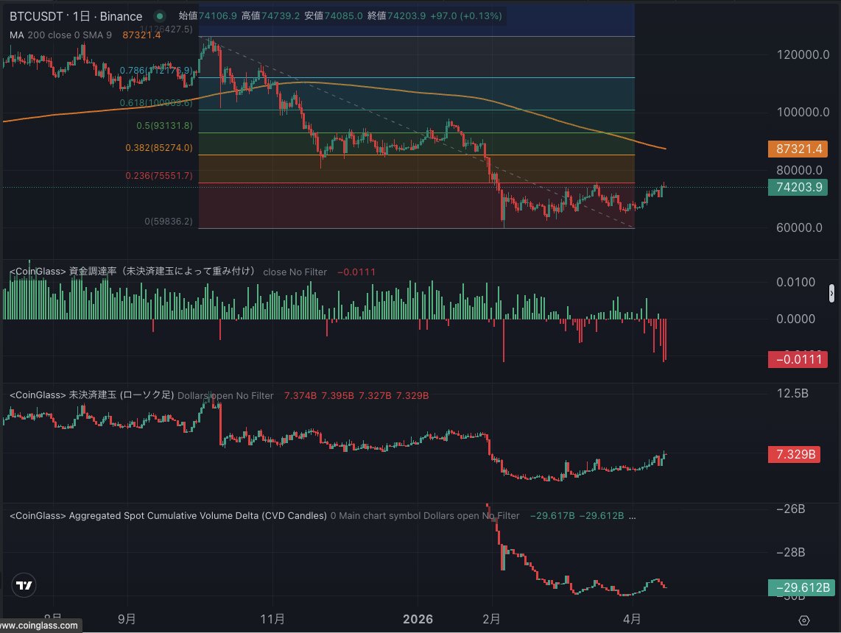The height and width of the screenshot is (633, 841).
Task: Expand the right side panel arrow
Action: coord(831,293)
